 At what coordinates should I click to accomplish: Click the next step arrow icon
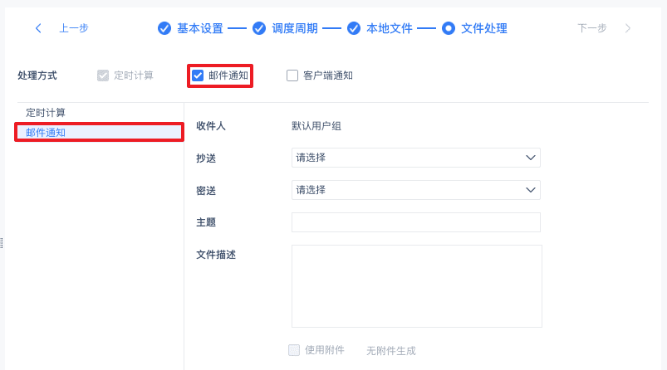(x=627, y=28)
